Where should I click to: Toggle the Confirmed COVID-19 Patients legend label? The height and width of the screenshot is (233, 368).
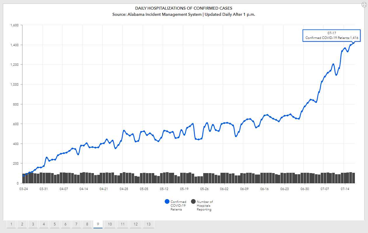(x=178, y=206)
